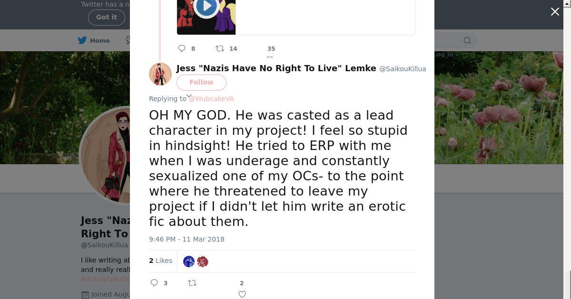Open the 2 Likes list

click(161, 261)
